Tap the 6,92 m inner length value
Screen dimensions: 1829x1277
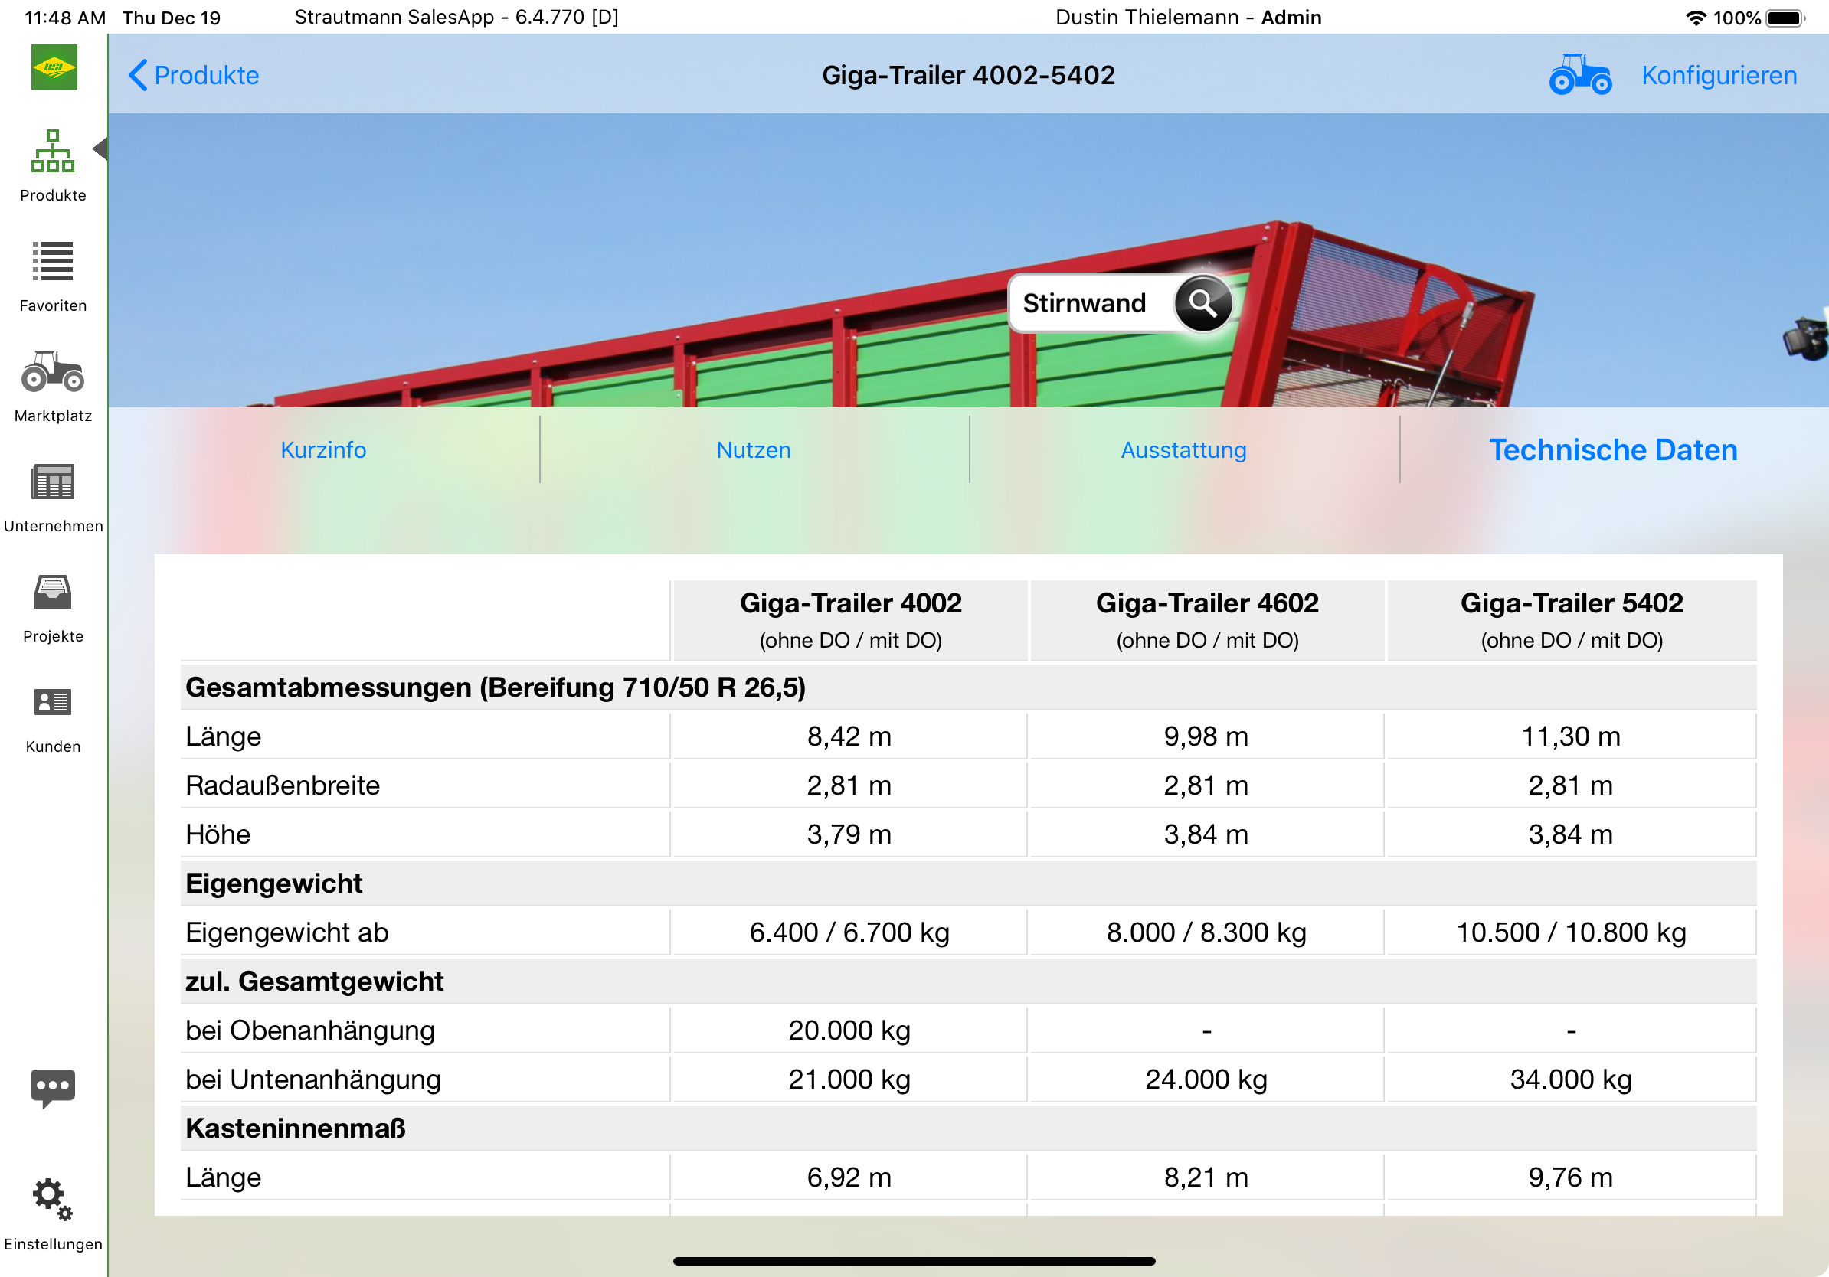[x=849, y=1177]
